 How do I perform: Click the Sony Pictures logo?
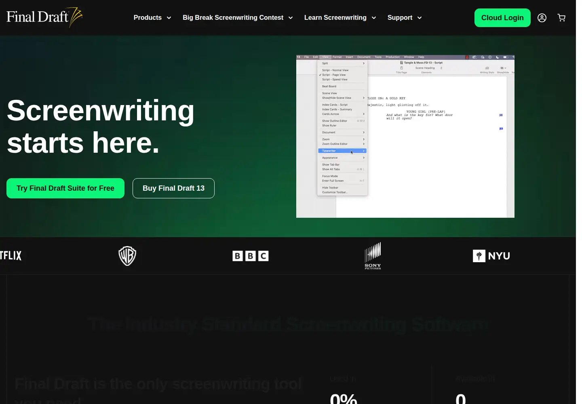coord(373,256)
